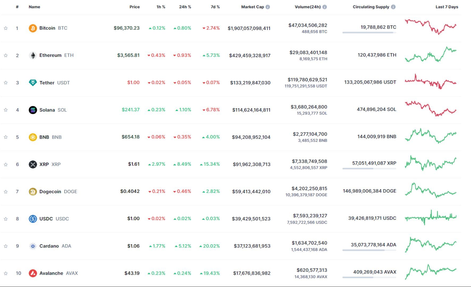Add Avalanche to watchlist via star
Viewport: 471px width, 287px height.
6,273
